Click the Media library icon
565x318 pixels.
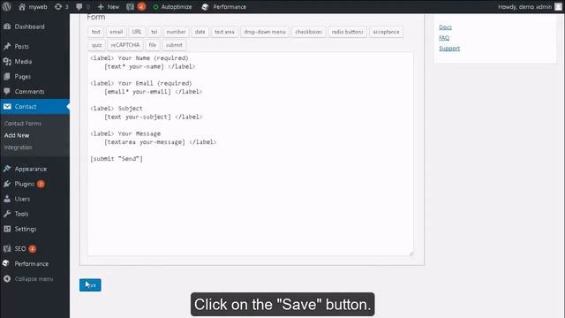coord(7,61)
